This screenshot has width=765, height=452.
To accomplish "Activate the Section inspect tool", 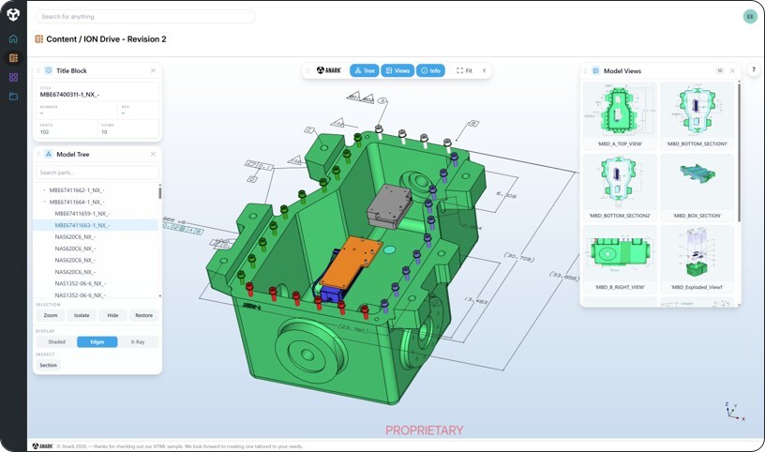I will pyautogui.click(x=49, y=365).
